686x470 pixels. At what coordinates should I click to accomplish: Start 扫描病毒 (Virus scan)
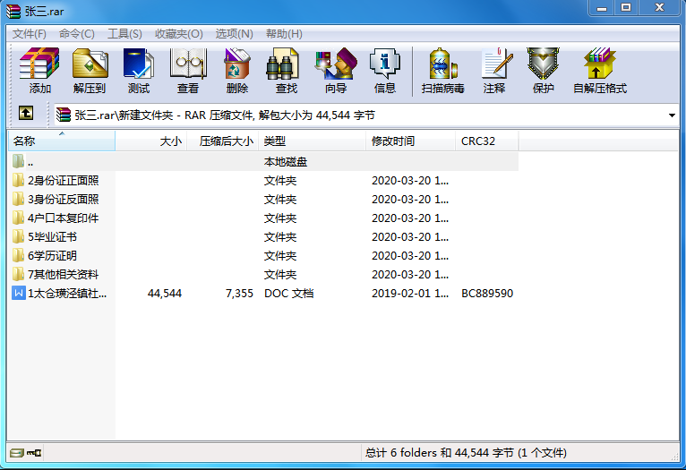tap(442, 71)
